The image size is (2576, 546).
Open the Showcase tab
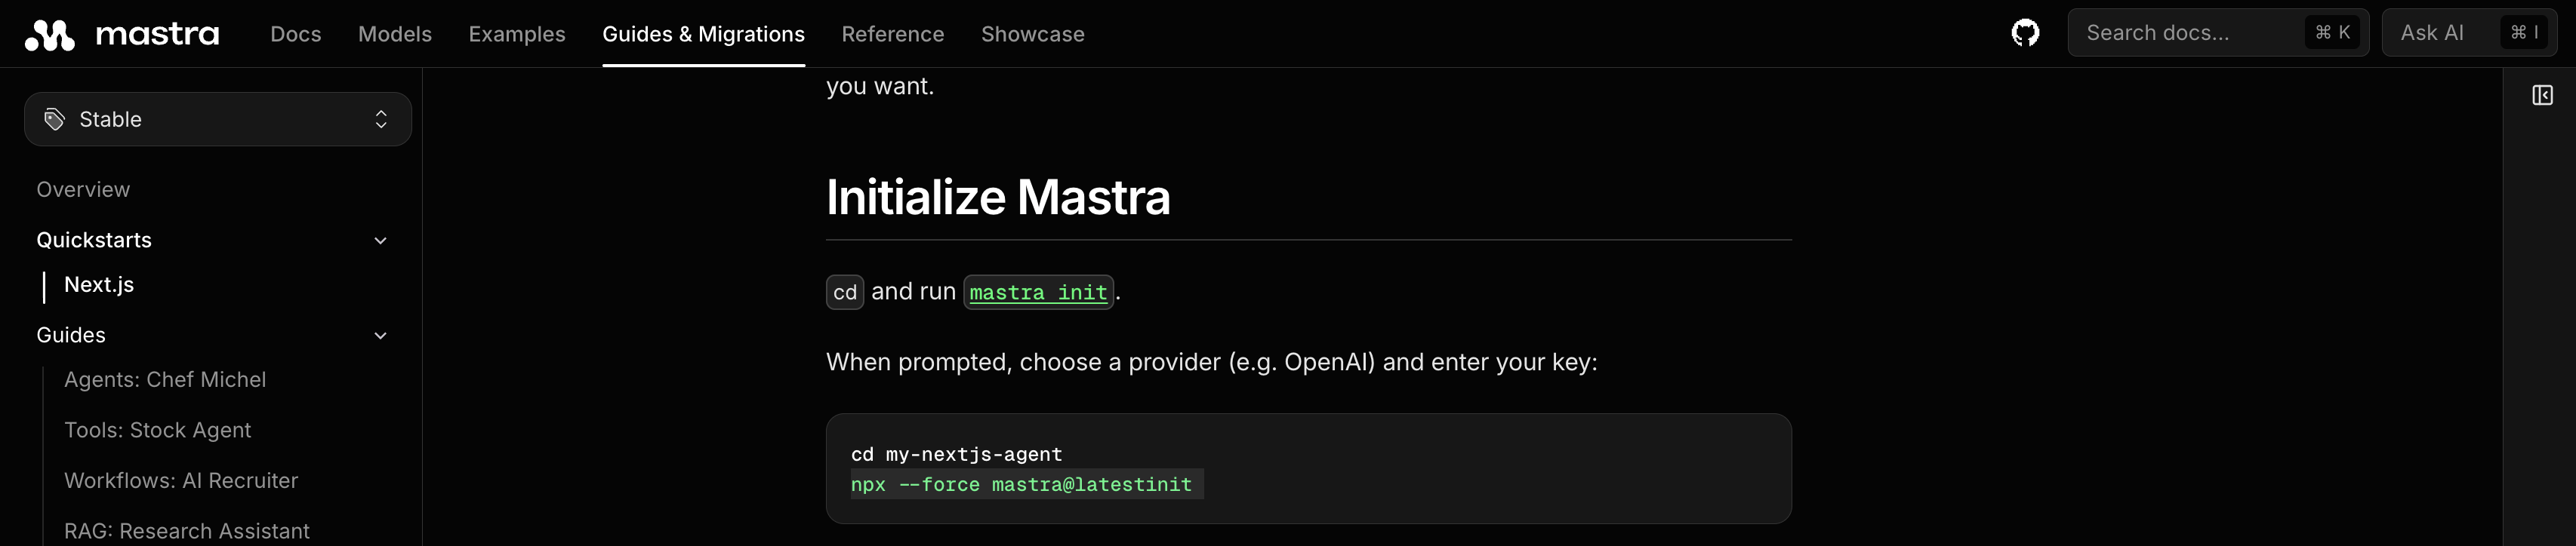tap(1033, 34)
